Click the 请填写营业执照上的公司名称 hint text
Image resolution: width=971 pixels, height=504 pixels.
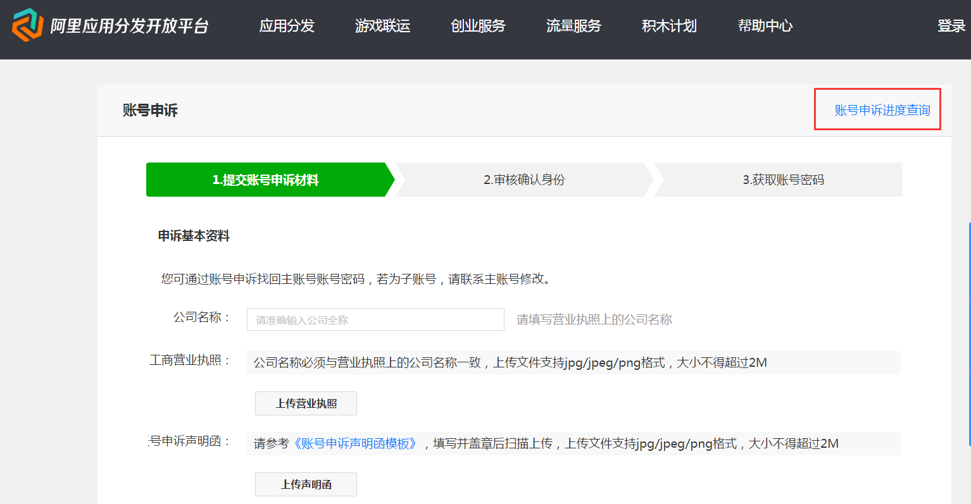point(594,319)
